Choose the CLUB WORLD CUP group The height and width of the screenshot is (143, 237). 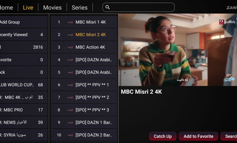point(24,85)
